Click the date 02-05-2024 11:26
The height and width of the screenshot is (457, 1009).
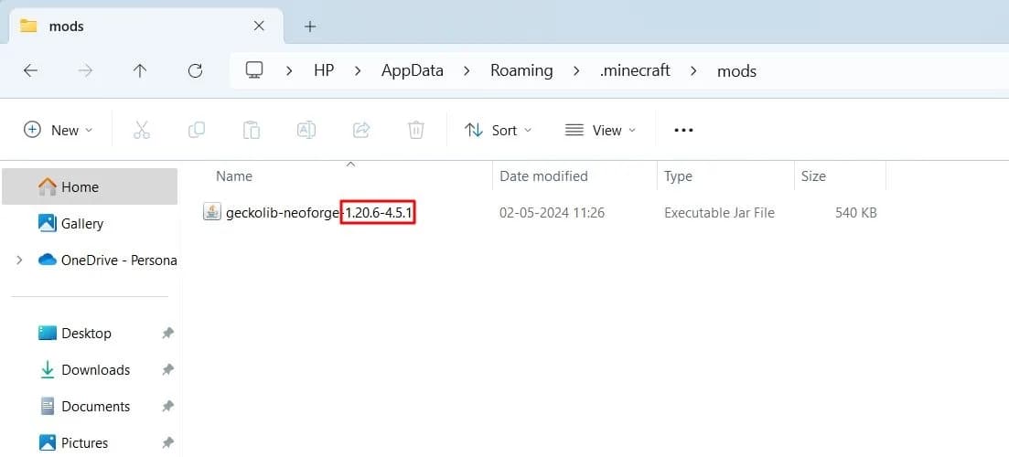click(553, 212)
